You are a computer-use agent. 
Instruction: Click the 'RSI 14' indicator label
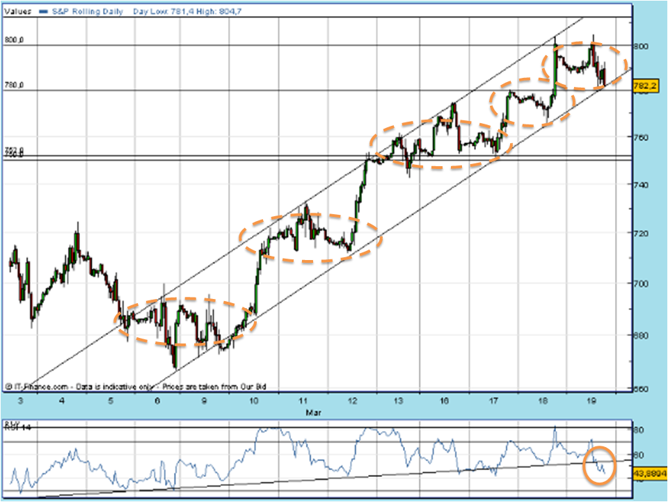pos(17,427)
